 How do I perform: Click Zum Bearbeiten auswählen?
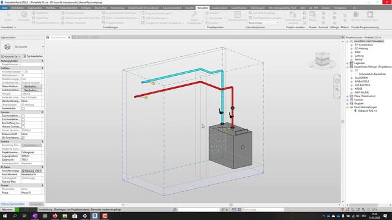pos(265,18)
